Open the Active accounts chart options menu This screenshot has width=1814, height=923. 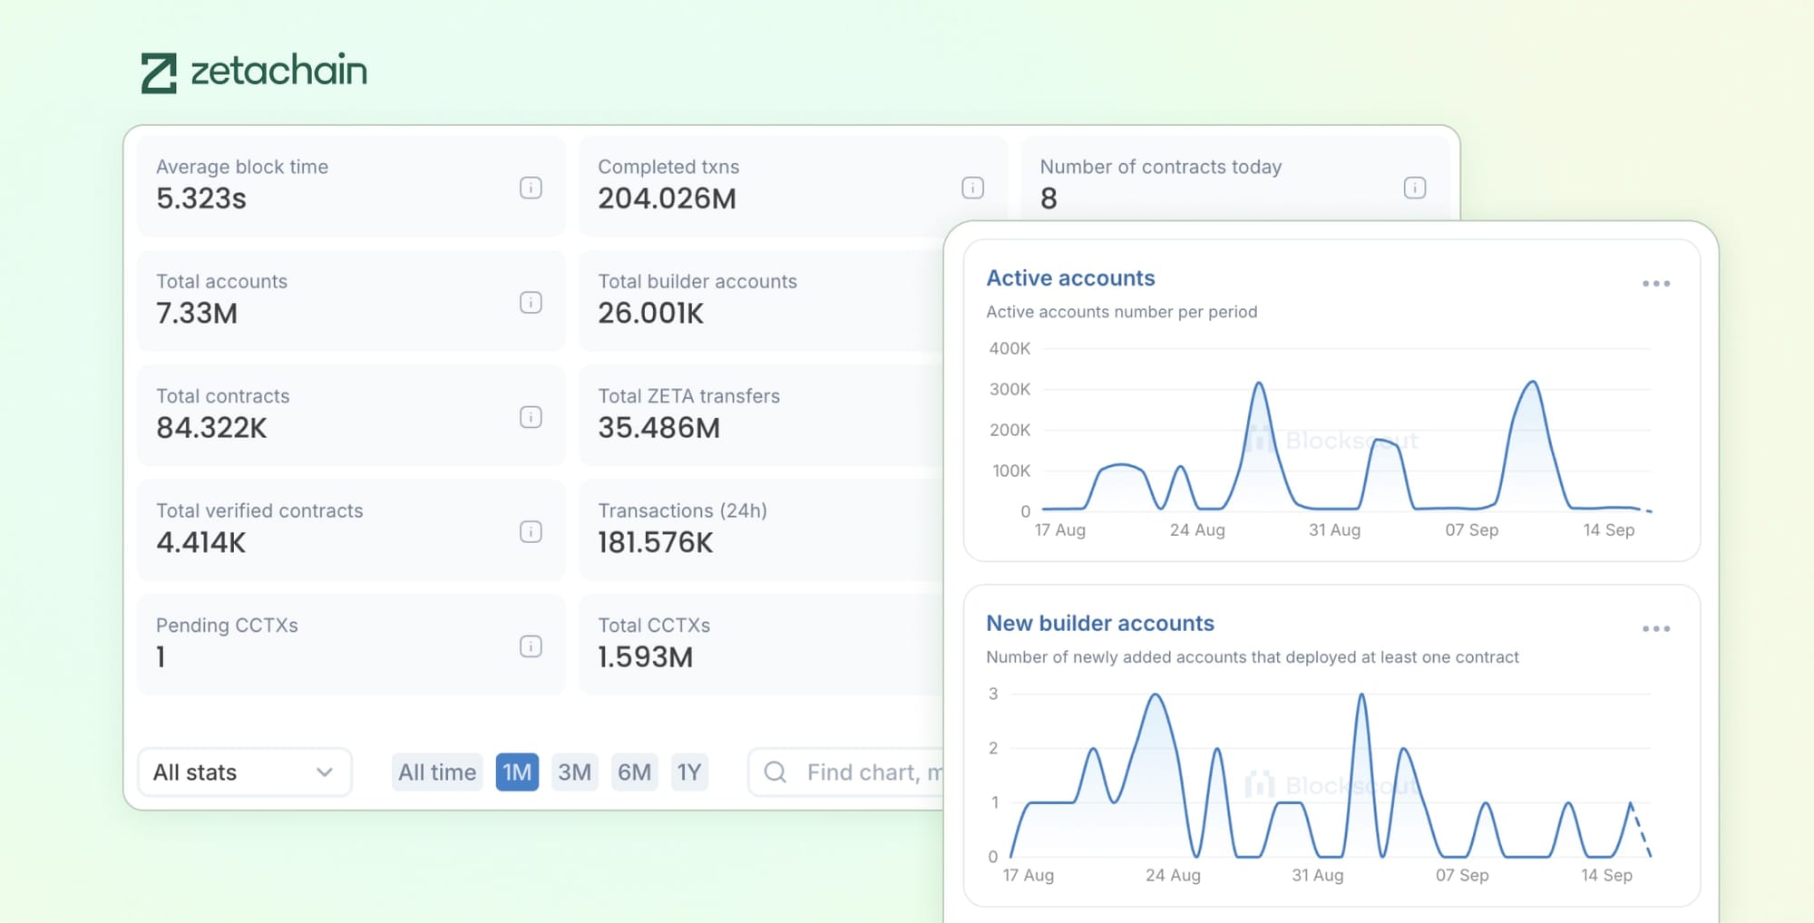[x=1656, y=284]
